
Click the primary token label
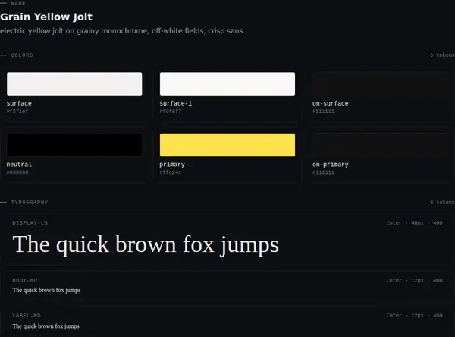[x=172, y=165]
